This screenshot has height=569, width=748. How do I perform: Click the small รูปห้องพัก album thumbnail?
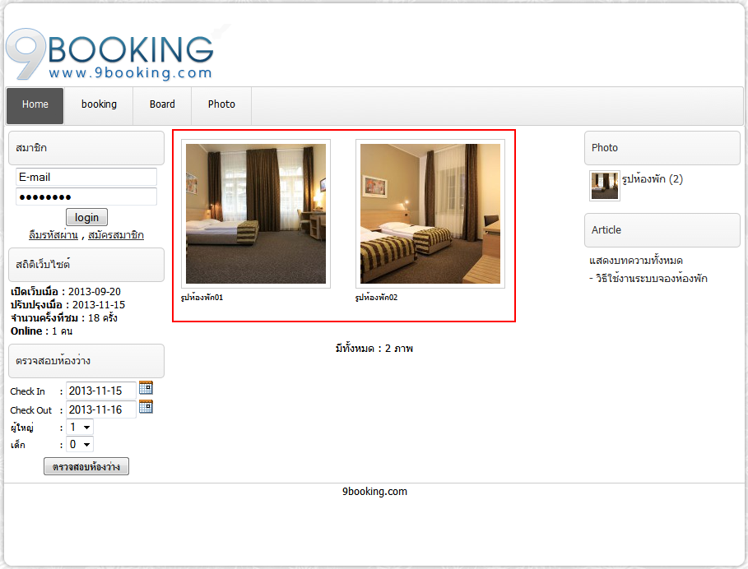click(605, 186)
